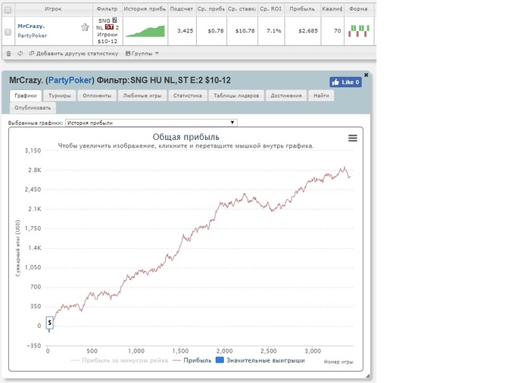Viewport: 530px width, 383px height.
Task: Sort by the 'Подсчет' column header
Action: (182, 9)
